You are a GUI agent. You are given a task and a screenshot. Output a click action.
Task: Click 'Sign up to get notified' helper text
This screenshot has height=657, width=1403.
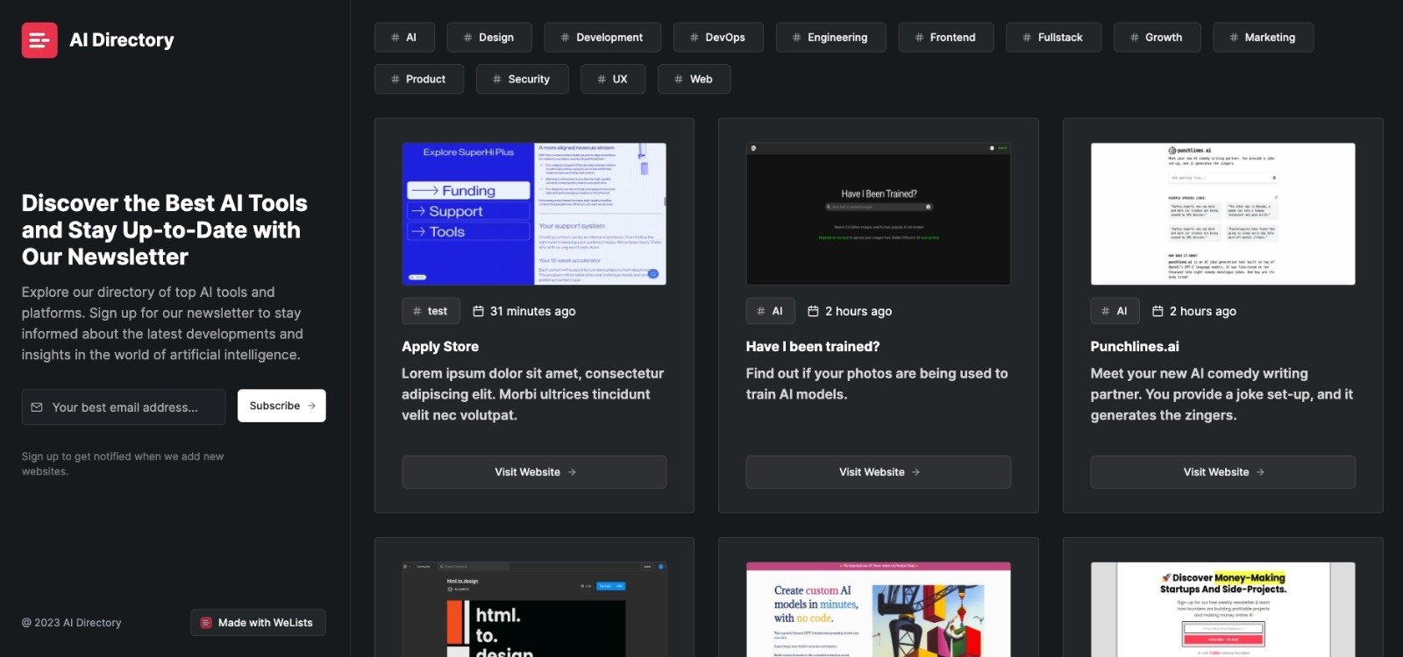click(x=123, y=463)
